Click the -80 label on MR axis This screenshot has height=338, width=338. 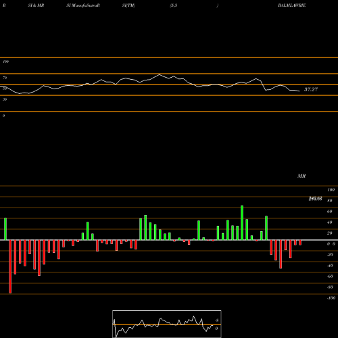[x=330, y=287]
